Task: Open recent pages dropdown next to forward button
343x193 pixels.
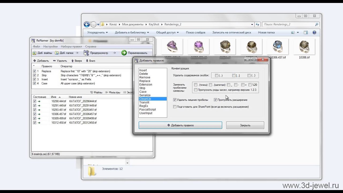Action: 98,24
